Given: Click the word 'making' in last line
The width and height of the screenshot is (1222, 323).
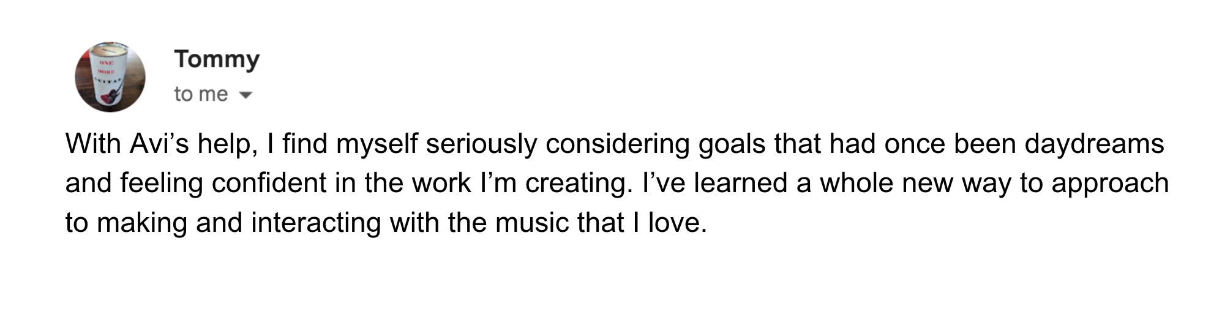Looking at the screenshot, I should tap(141, 223).
